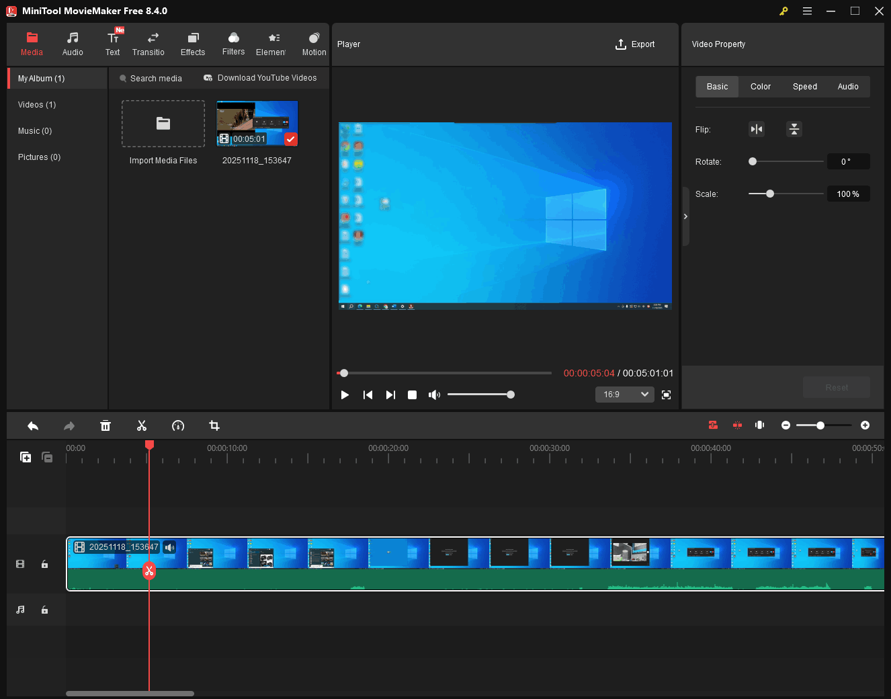891x699 pixels.
Task: Open the hamburger menu in the title bar
Action: tap(807, 11)
